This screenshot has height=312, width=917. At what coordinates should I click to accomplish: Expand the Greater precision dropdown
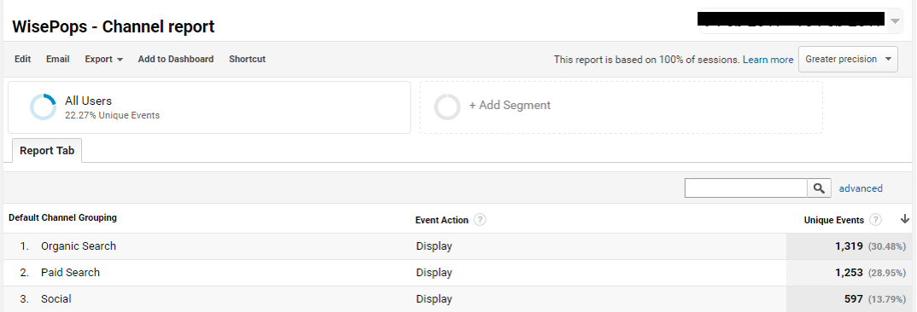point(848,59)
